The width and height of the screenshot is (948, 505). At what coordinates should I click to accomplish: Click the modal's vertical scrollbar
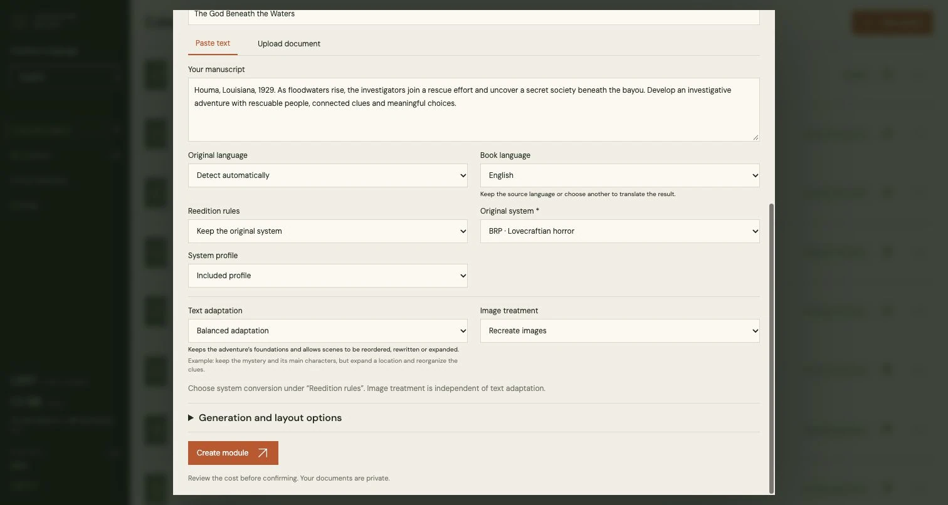(x=771, y=348)
